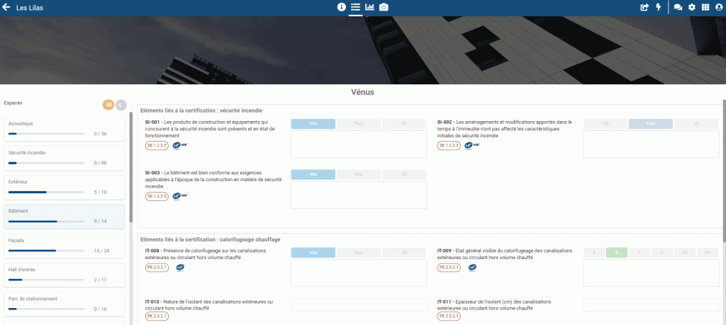Open the orange filter options button

(108, 105)
